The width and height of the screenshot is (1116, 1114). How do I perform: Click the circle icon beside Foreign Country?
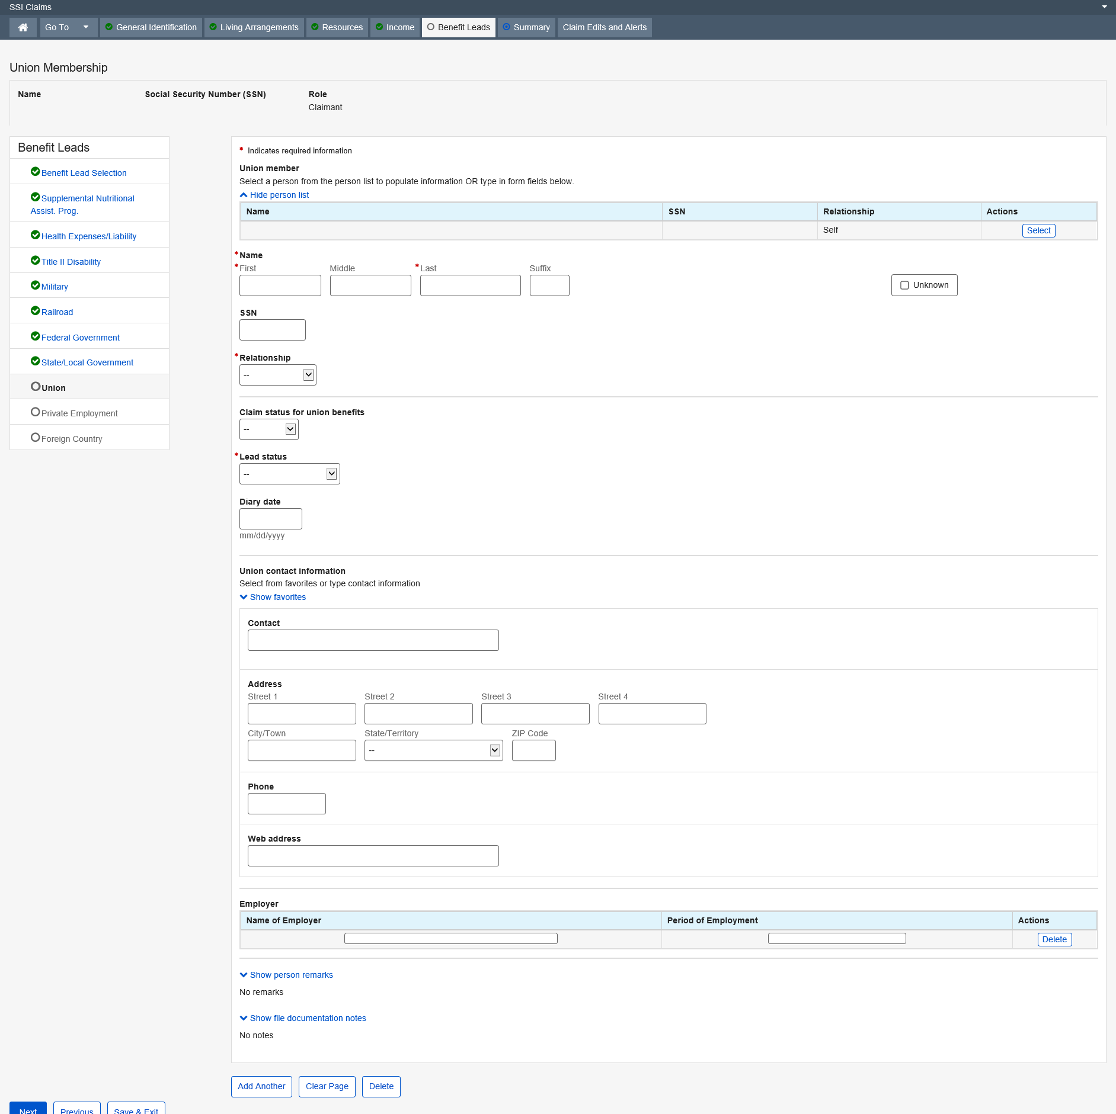(35, 438)
